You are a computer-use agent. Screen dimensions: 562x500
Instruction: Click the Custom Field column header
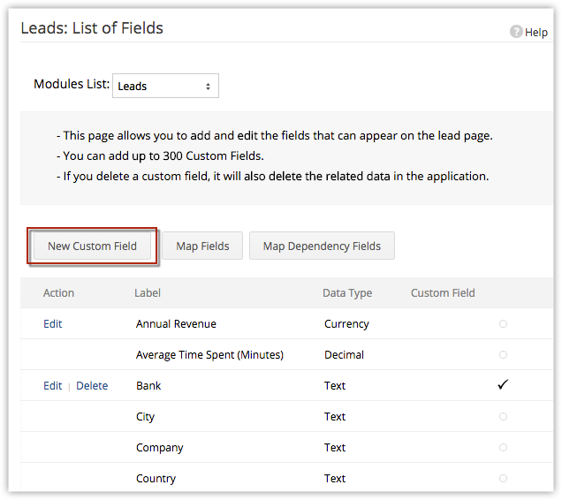(x=443, y=292)
